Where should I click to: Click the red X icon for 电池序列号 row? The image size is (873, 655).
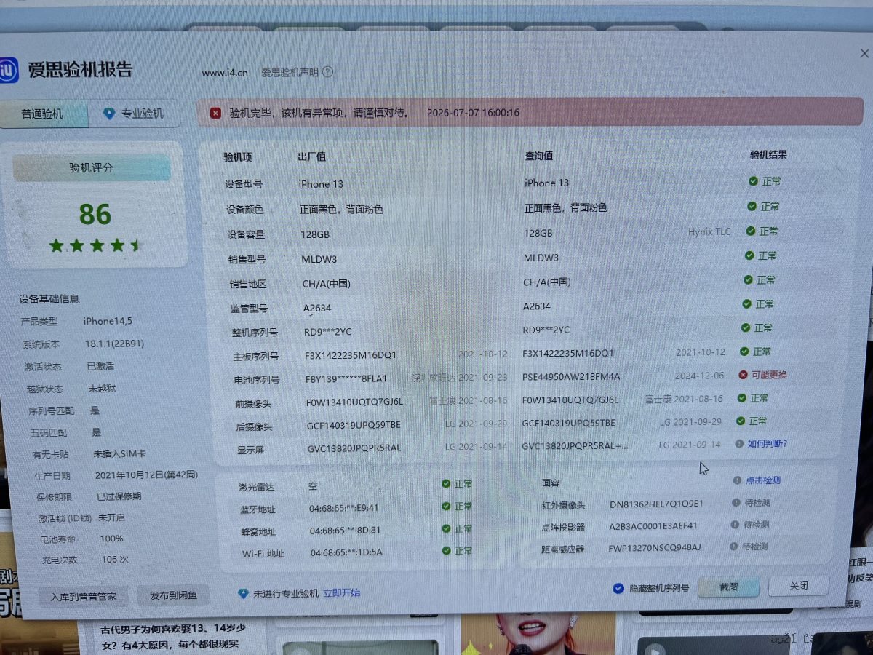(743, 375)
